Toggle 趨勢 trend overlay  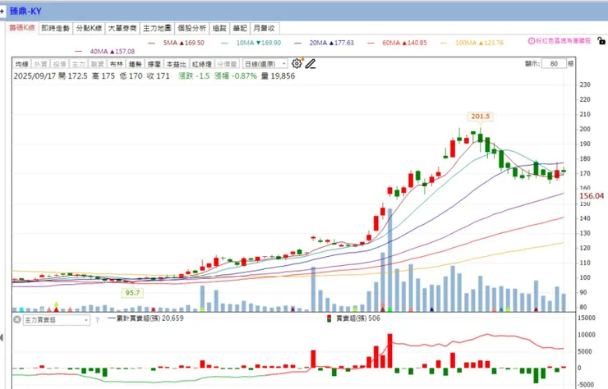(x=136, y=64)
